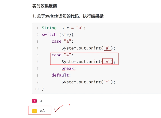Click case "a" label on line 3
161x118 pixels.
pyautogui.click(x=62, y=41)
